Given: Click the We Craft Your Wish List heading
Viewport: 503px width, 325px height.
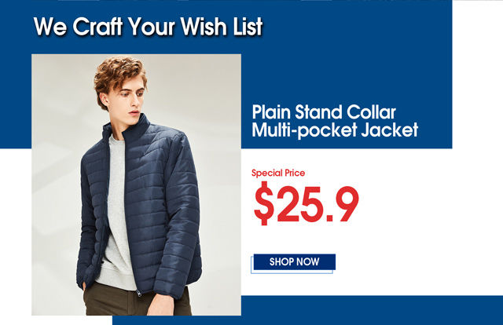Looking at the screenshot, I should [x=149, y=27].
